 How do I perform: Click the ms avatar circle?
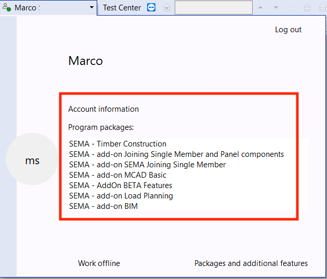tap(32, 159)
